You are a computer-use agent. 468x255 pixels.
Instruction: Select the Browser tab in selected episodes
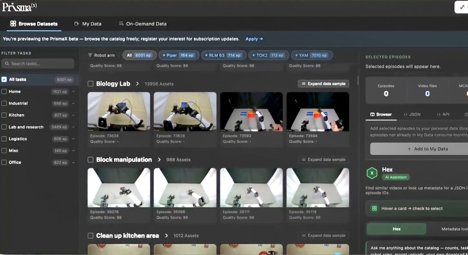click(x=381, y=115)
